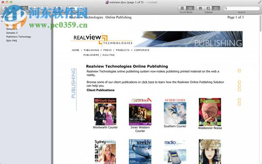Viewport: 262px width, 164px height.
Task: Click the Southern Courier caption
Action: pyautogui.click(x=175, y=126)
